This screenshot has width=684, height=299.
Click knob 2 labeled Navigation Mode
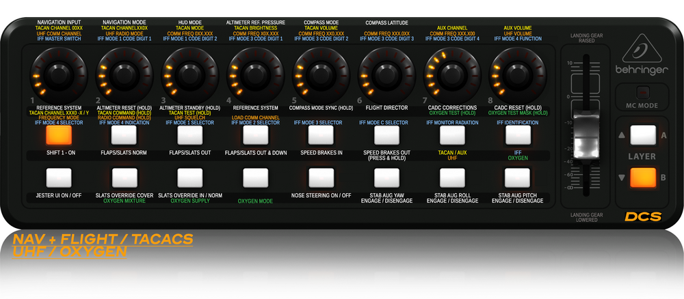point(124,74)
